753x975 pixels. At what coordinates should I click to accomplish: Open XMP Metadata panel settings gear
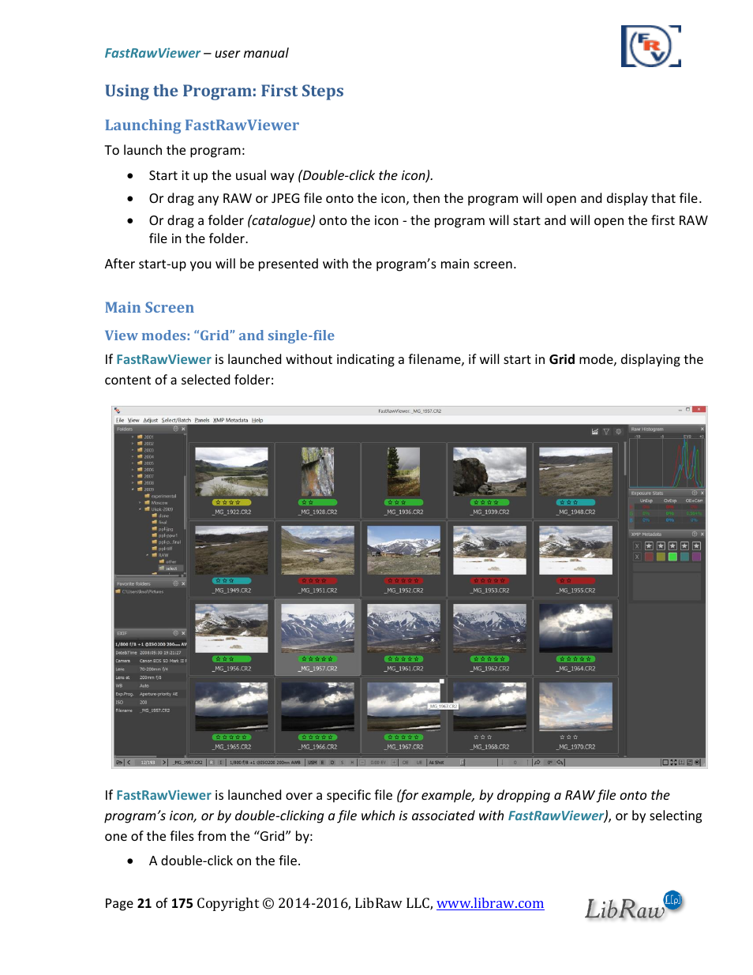pos(695,534)
